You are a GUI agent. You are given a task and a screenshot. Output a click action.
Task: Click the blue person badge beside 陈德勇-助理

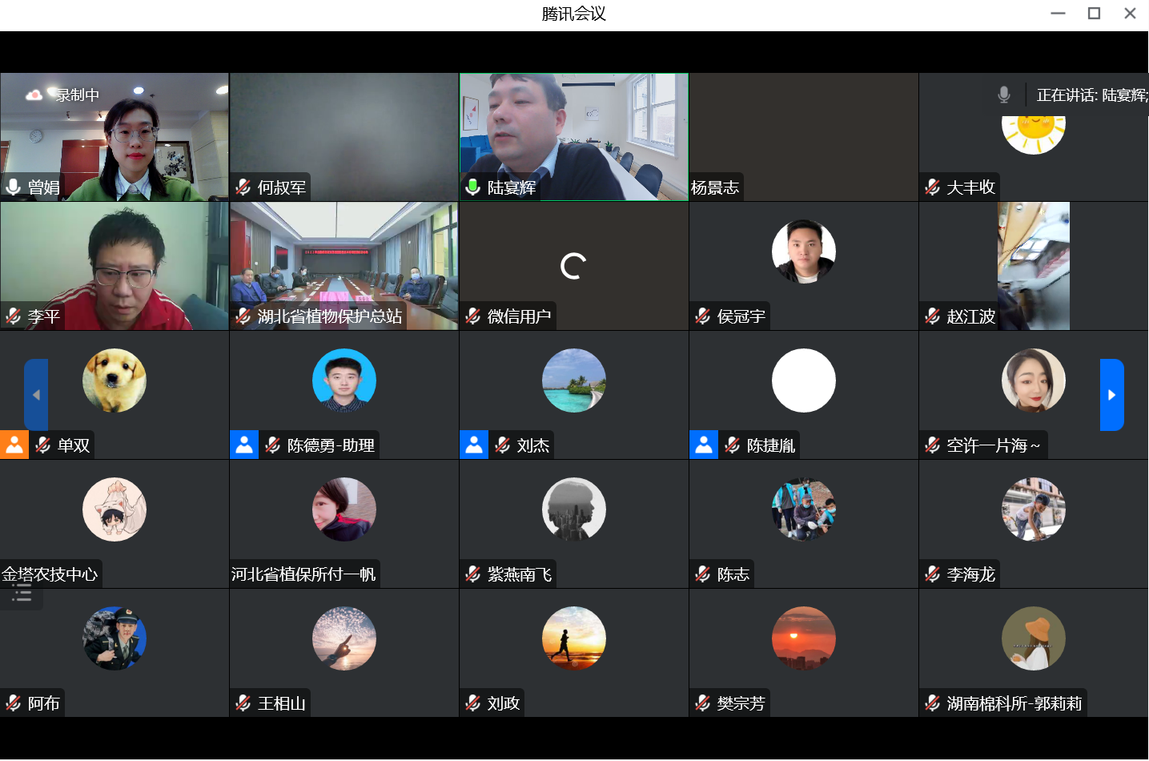pos(244,445)
